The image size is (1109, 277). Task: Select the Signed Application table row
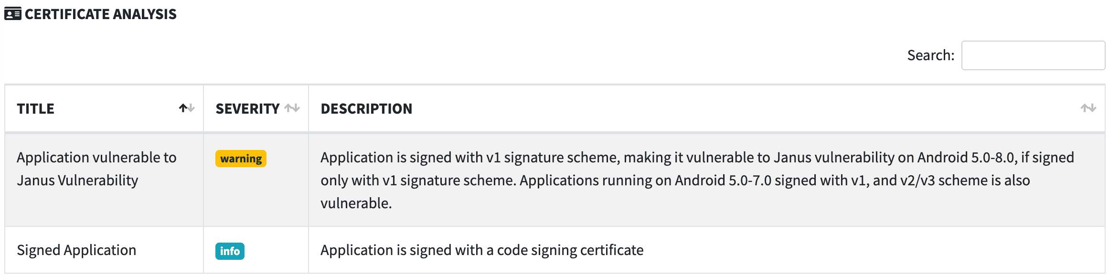555,250
